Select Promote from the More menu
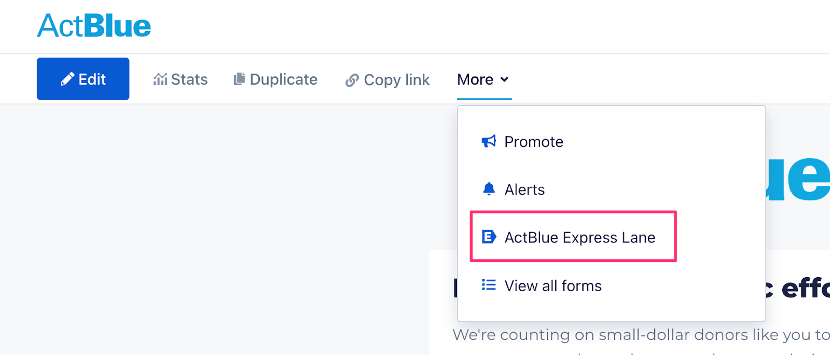830x355 pixels. pos(534,142)
